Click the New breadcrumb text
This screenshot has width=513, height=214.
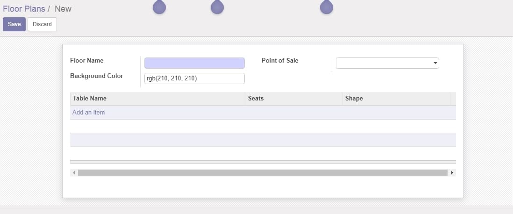(63, 9)
